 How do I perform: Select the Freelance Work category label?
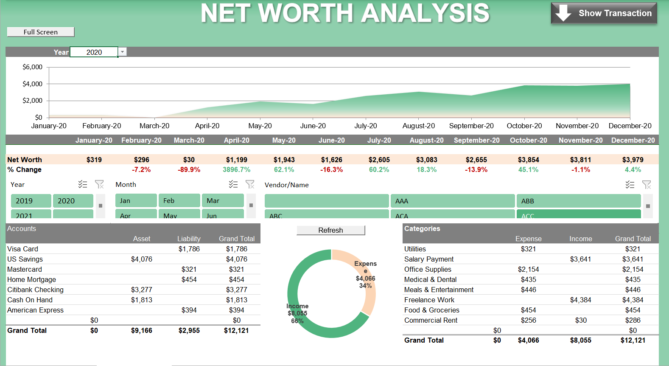click(429, 300)
